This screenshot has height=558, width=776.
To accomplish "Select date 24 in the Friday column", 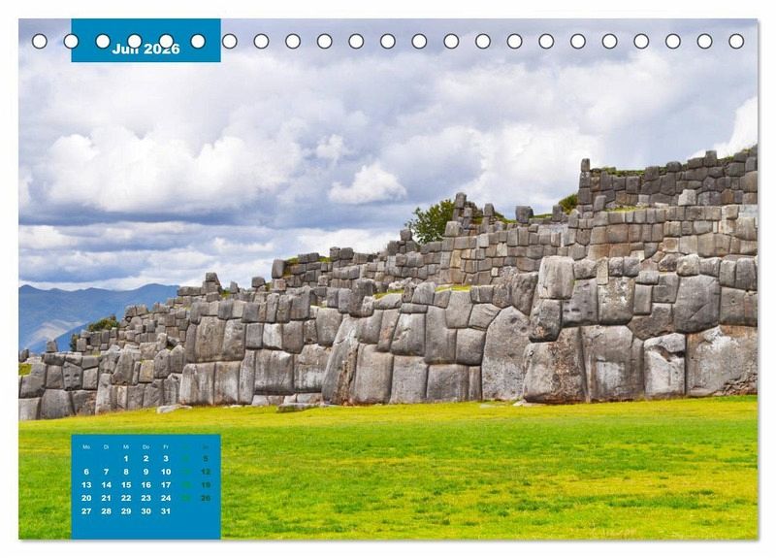I will click(x=166, y=498).
